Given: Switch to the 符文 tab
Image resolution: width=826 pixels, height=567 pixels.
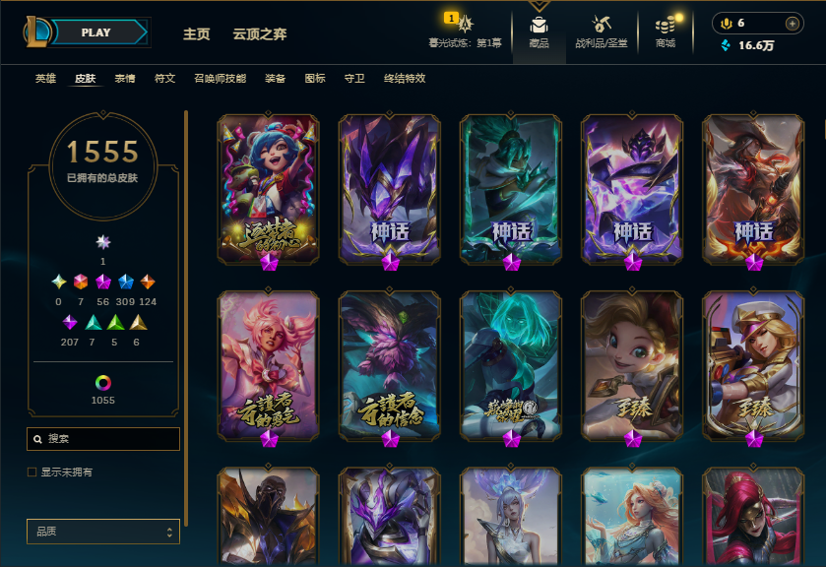Looking at the screenshot, I should [x=164, y=79].
